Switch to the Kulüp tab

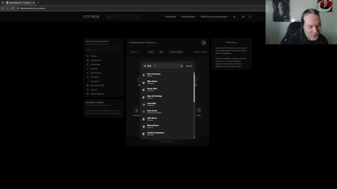click(x=151, y=52)
